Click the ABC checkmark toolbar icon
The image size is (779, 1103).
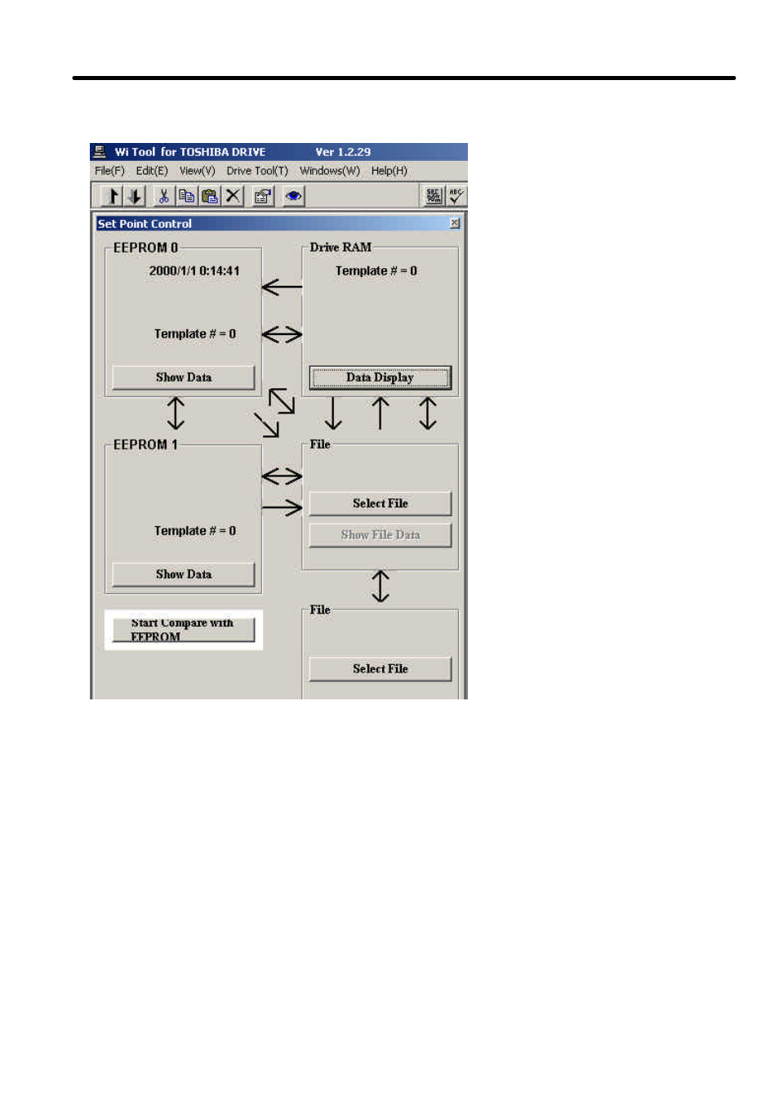pos(456,196)
